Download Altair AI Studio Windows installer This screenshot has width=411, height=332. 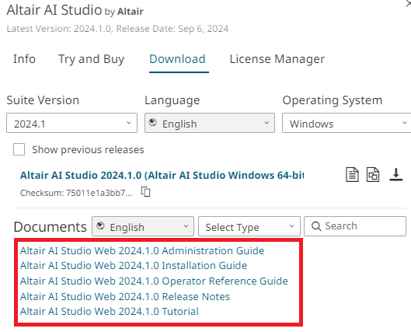pyautogui.click(x=395, y=174)
